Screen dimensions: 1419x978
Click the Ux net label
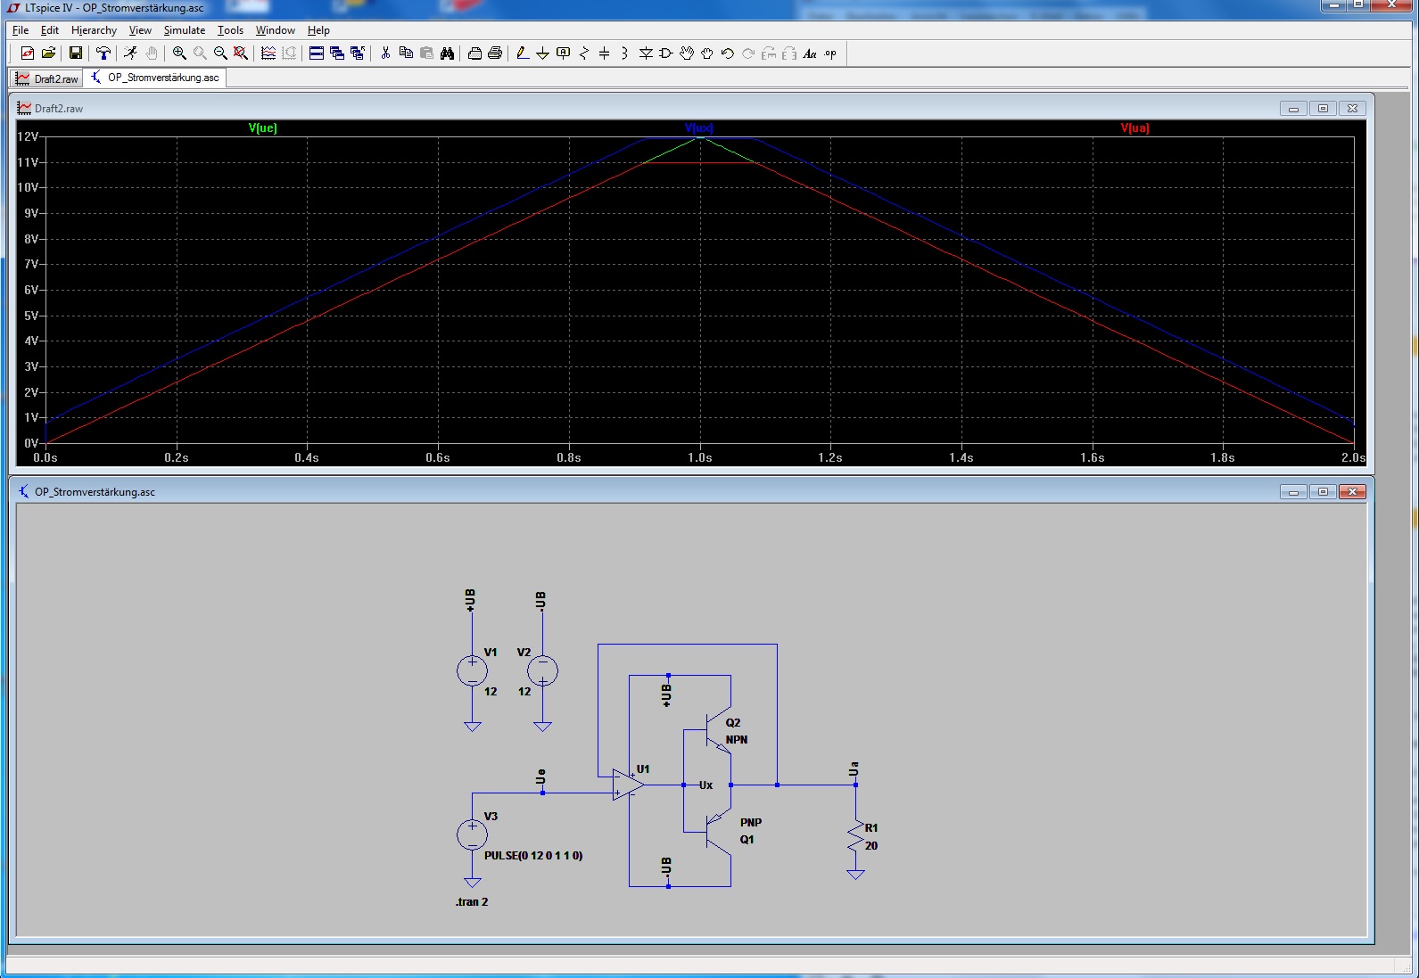705,785
